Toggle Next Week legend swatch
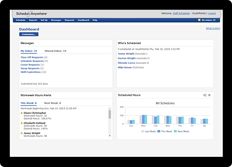This screenshot has width=232, height=167. pyautogui.click(x=176, y=131)
